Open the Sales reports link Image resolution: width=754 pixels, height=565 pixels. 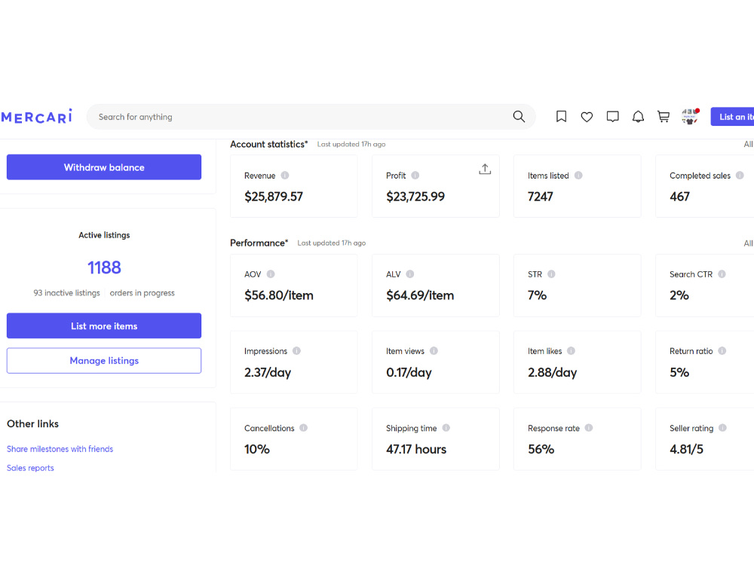pos(30,468)
